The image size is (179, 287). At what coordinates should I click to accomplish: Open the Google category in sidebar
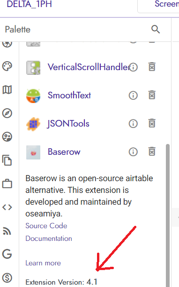pos(7,254)
